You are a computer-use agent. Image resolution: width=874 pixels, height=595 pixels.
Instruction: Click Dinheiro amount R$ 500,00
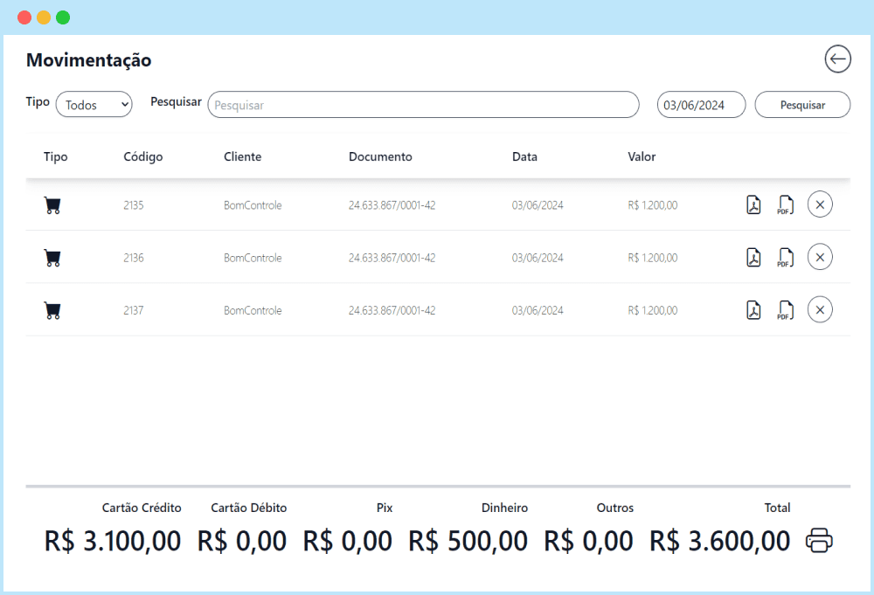468,541
